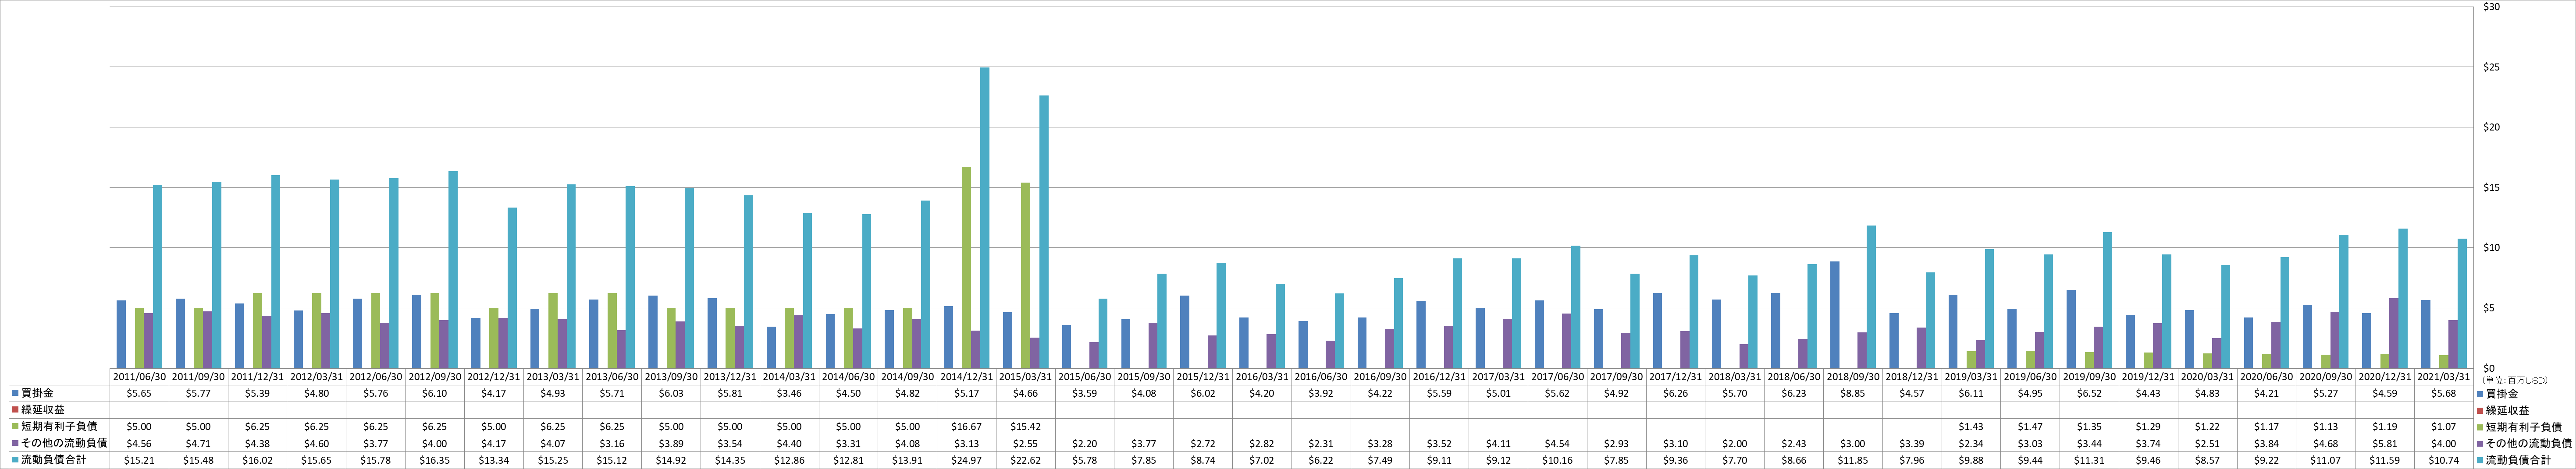The width and height of the screenshot is (2576, 469).
Task: Select the $6.52 買掛金 cell for 2019/09/30
Action: tap(2089, 394)
